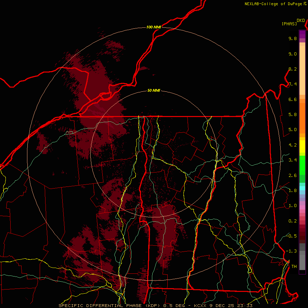This screenshot has width=308, height=308.
Task: Click the [PHAS] units label
Action: click(289, 24)
